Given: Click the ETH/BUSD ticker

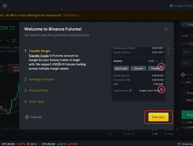Looking at the screenshot, I should [x=60, y=144].
